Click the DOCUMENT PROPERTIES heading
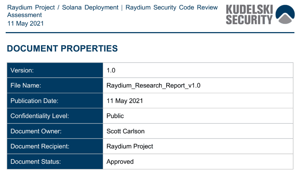Screen dimensions: 305x180 62,49
